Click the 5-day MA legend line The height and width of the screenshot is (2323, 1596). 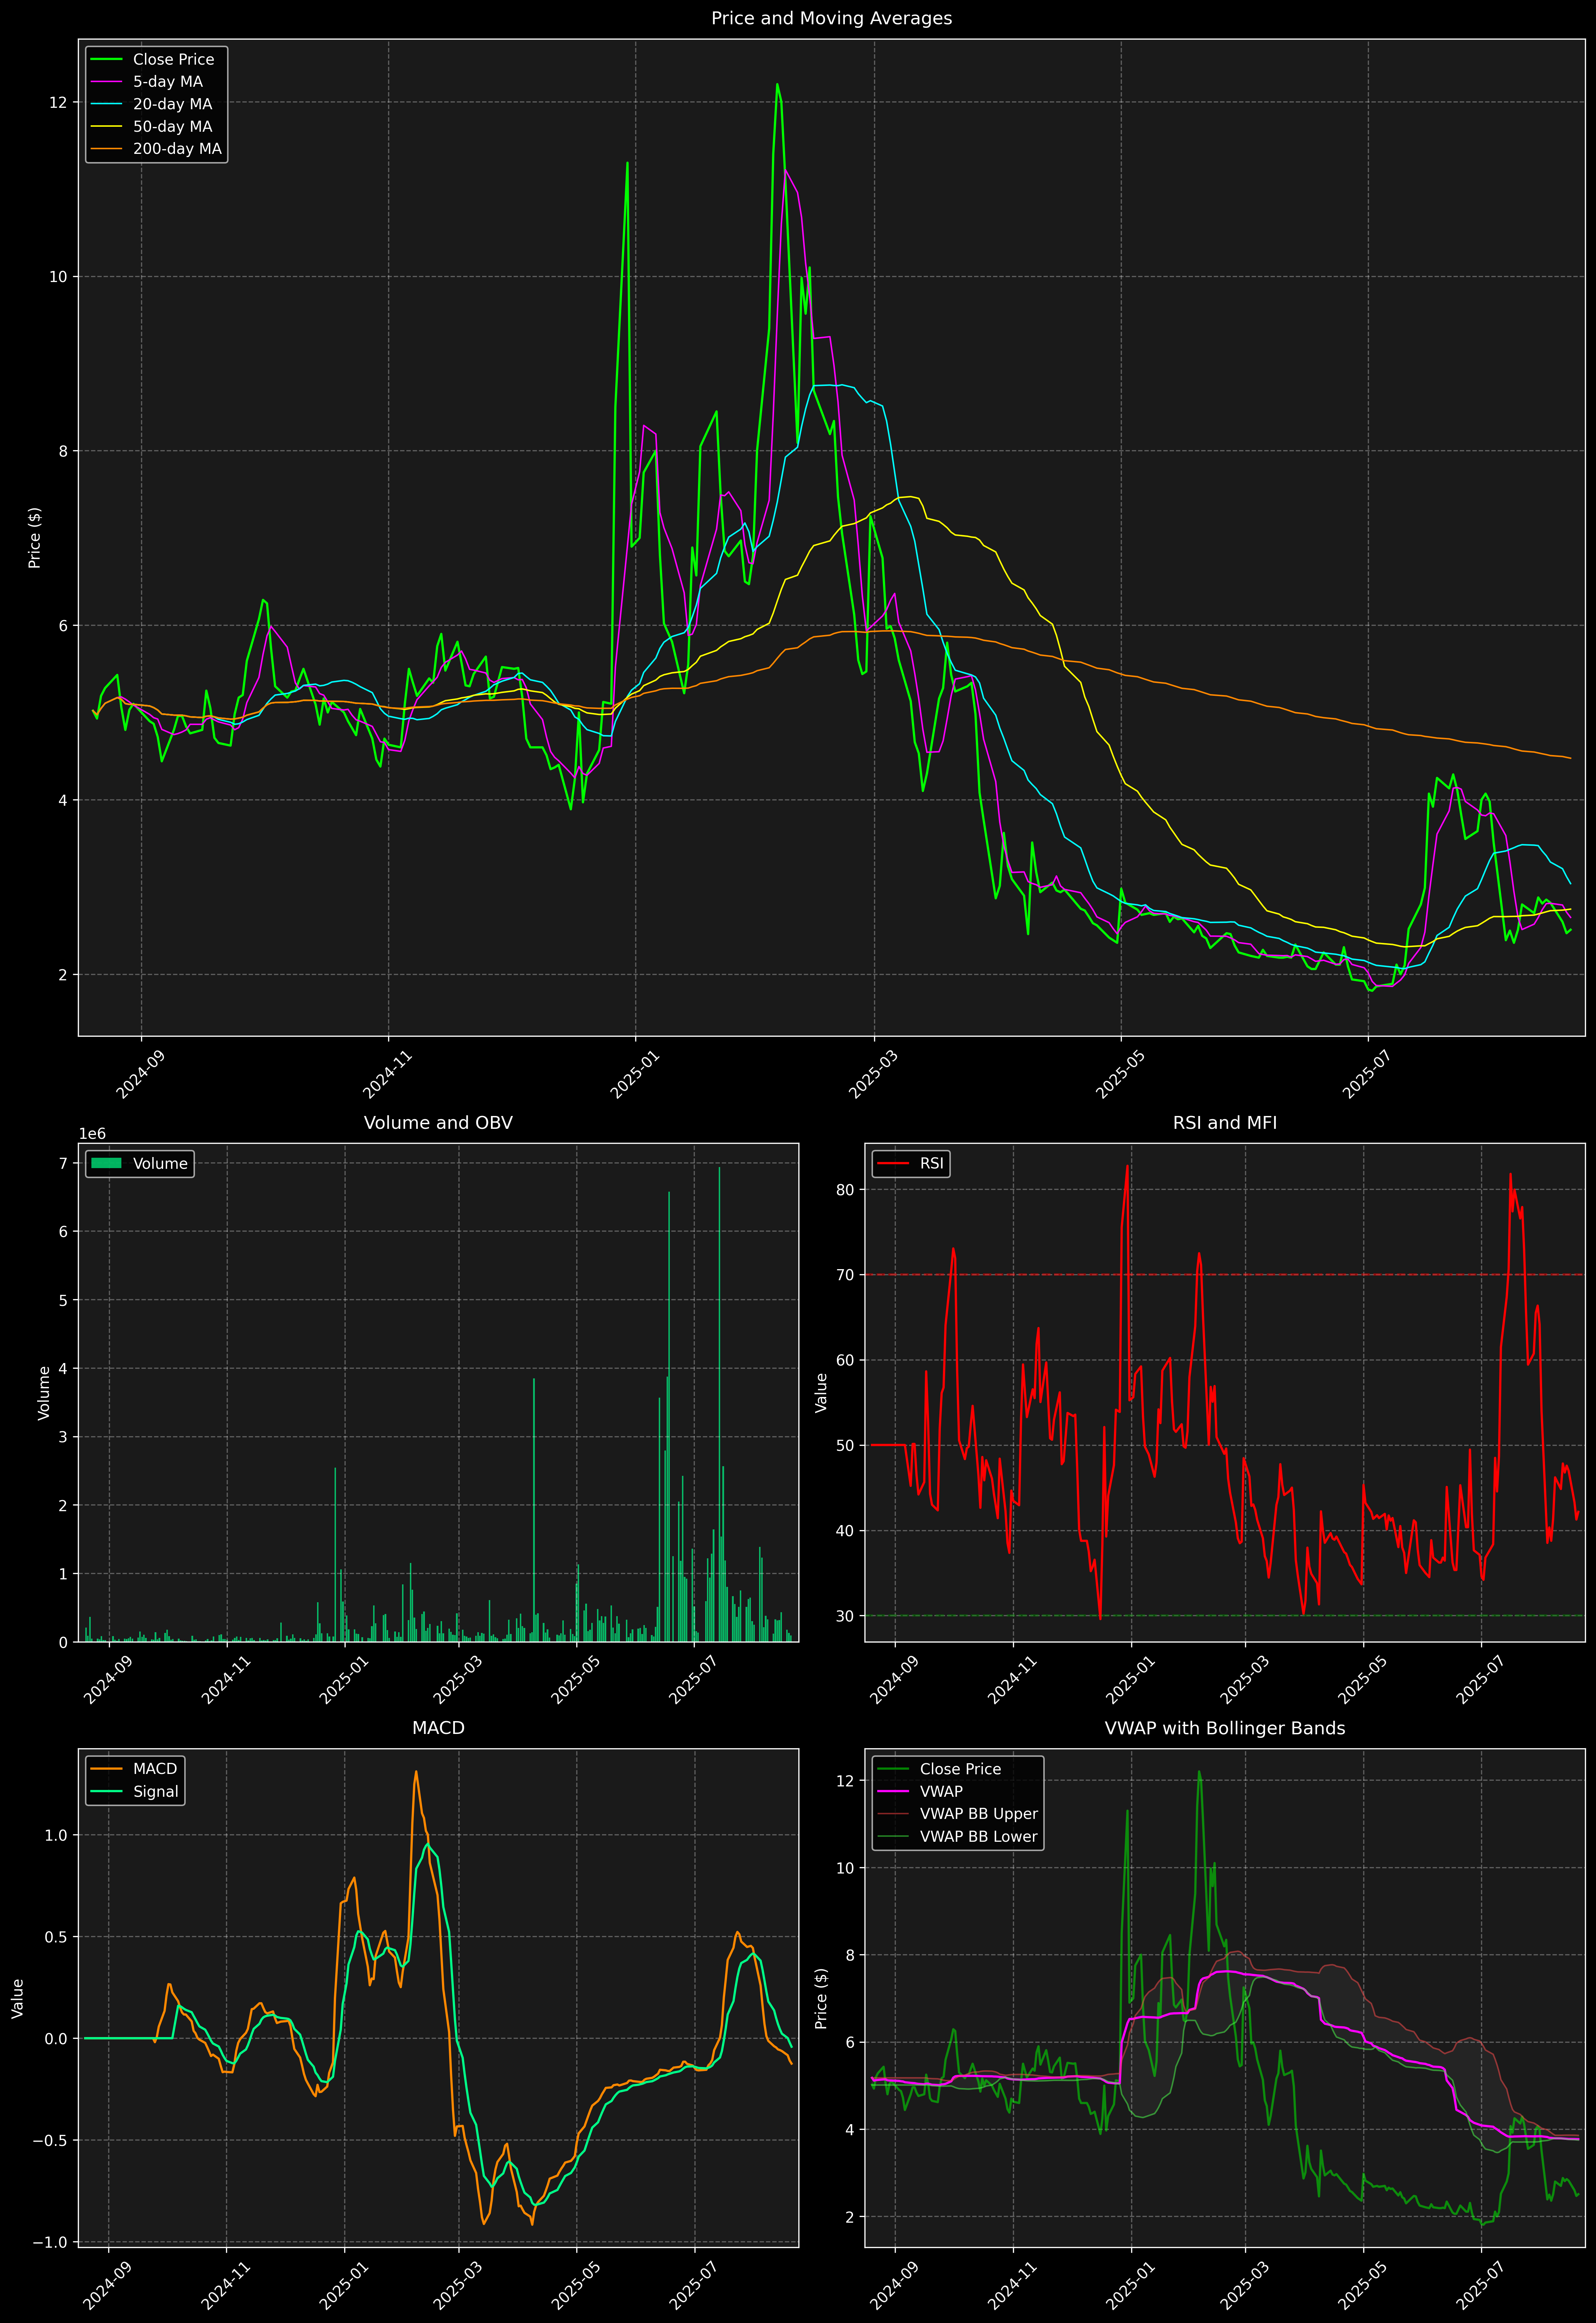coord(106,82)
